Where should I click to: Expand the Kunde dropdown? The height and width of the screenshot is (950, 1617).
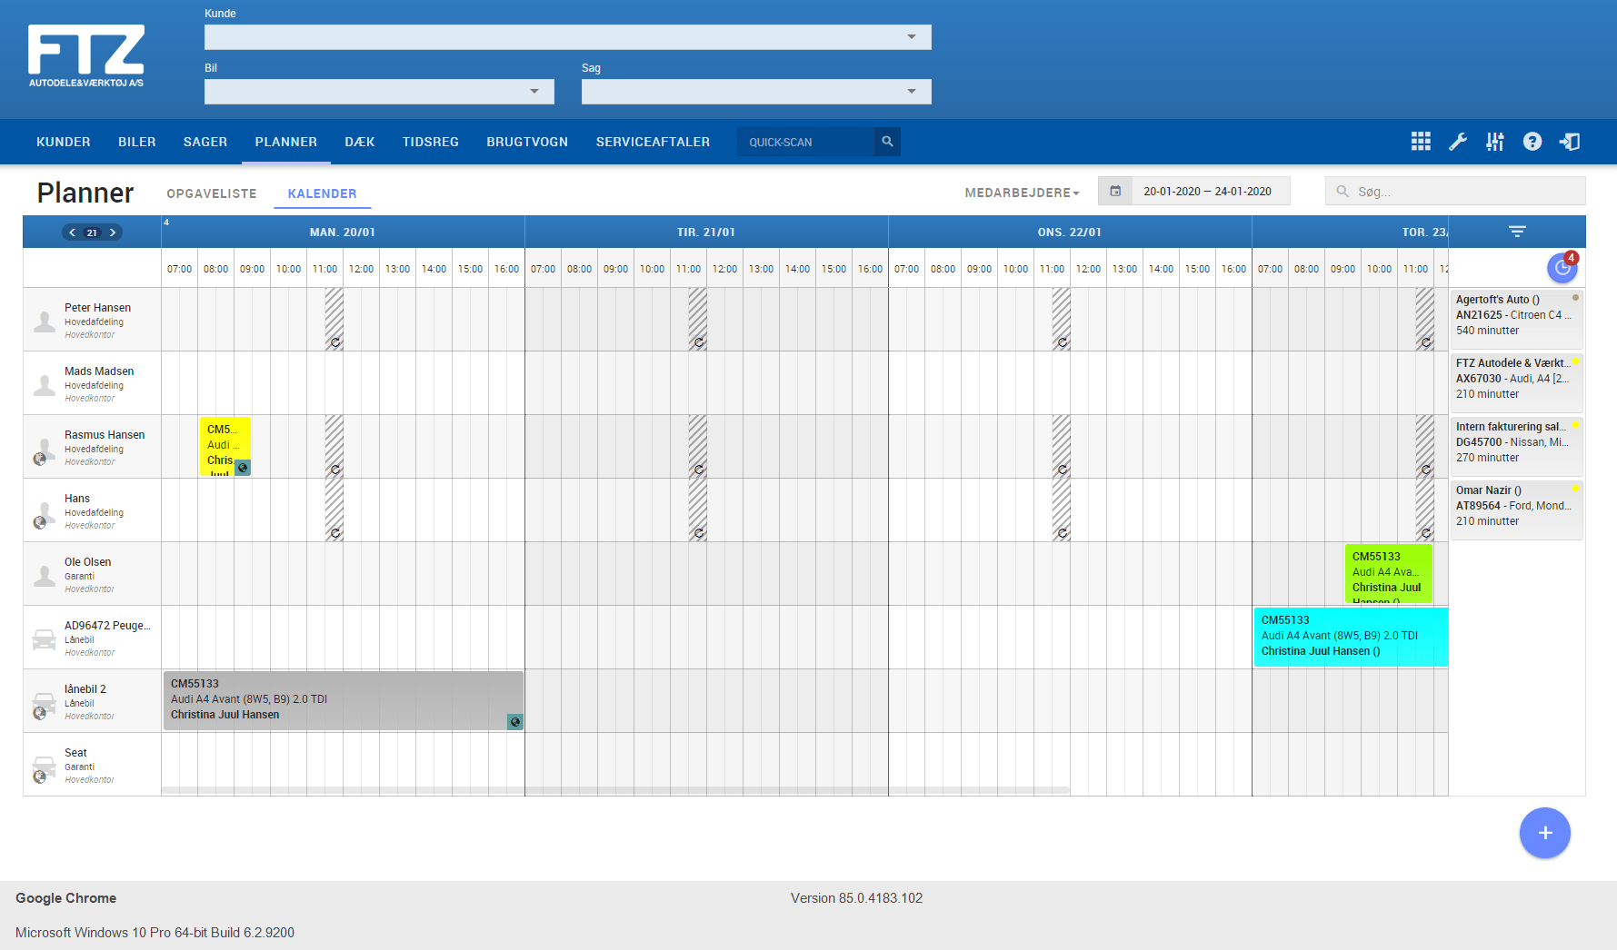911,37
